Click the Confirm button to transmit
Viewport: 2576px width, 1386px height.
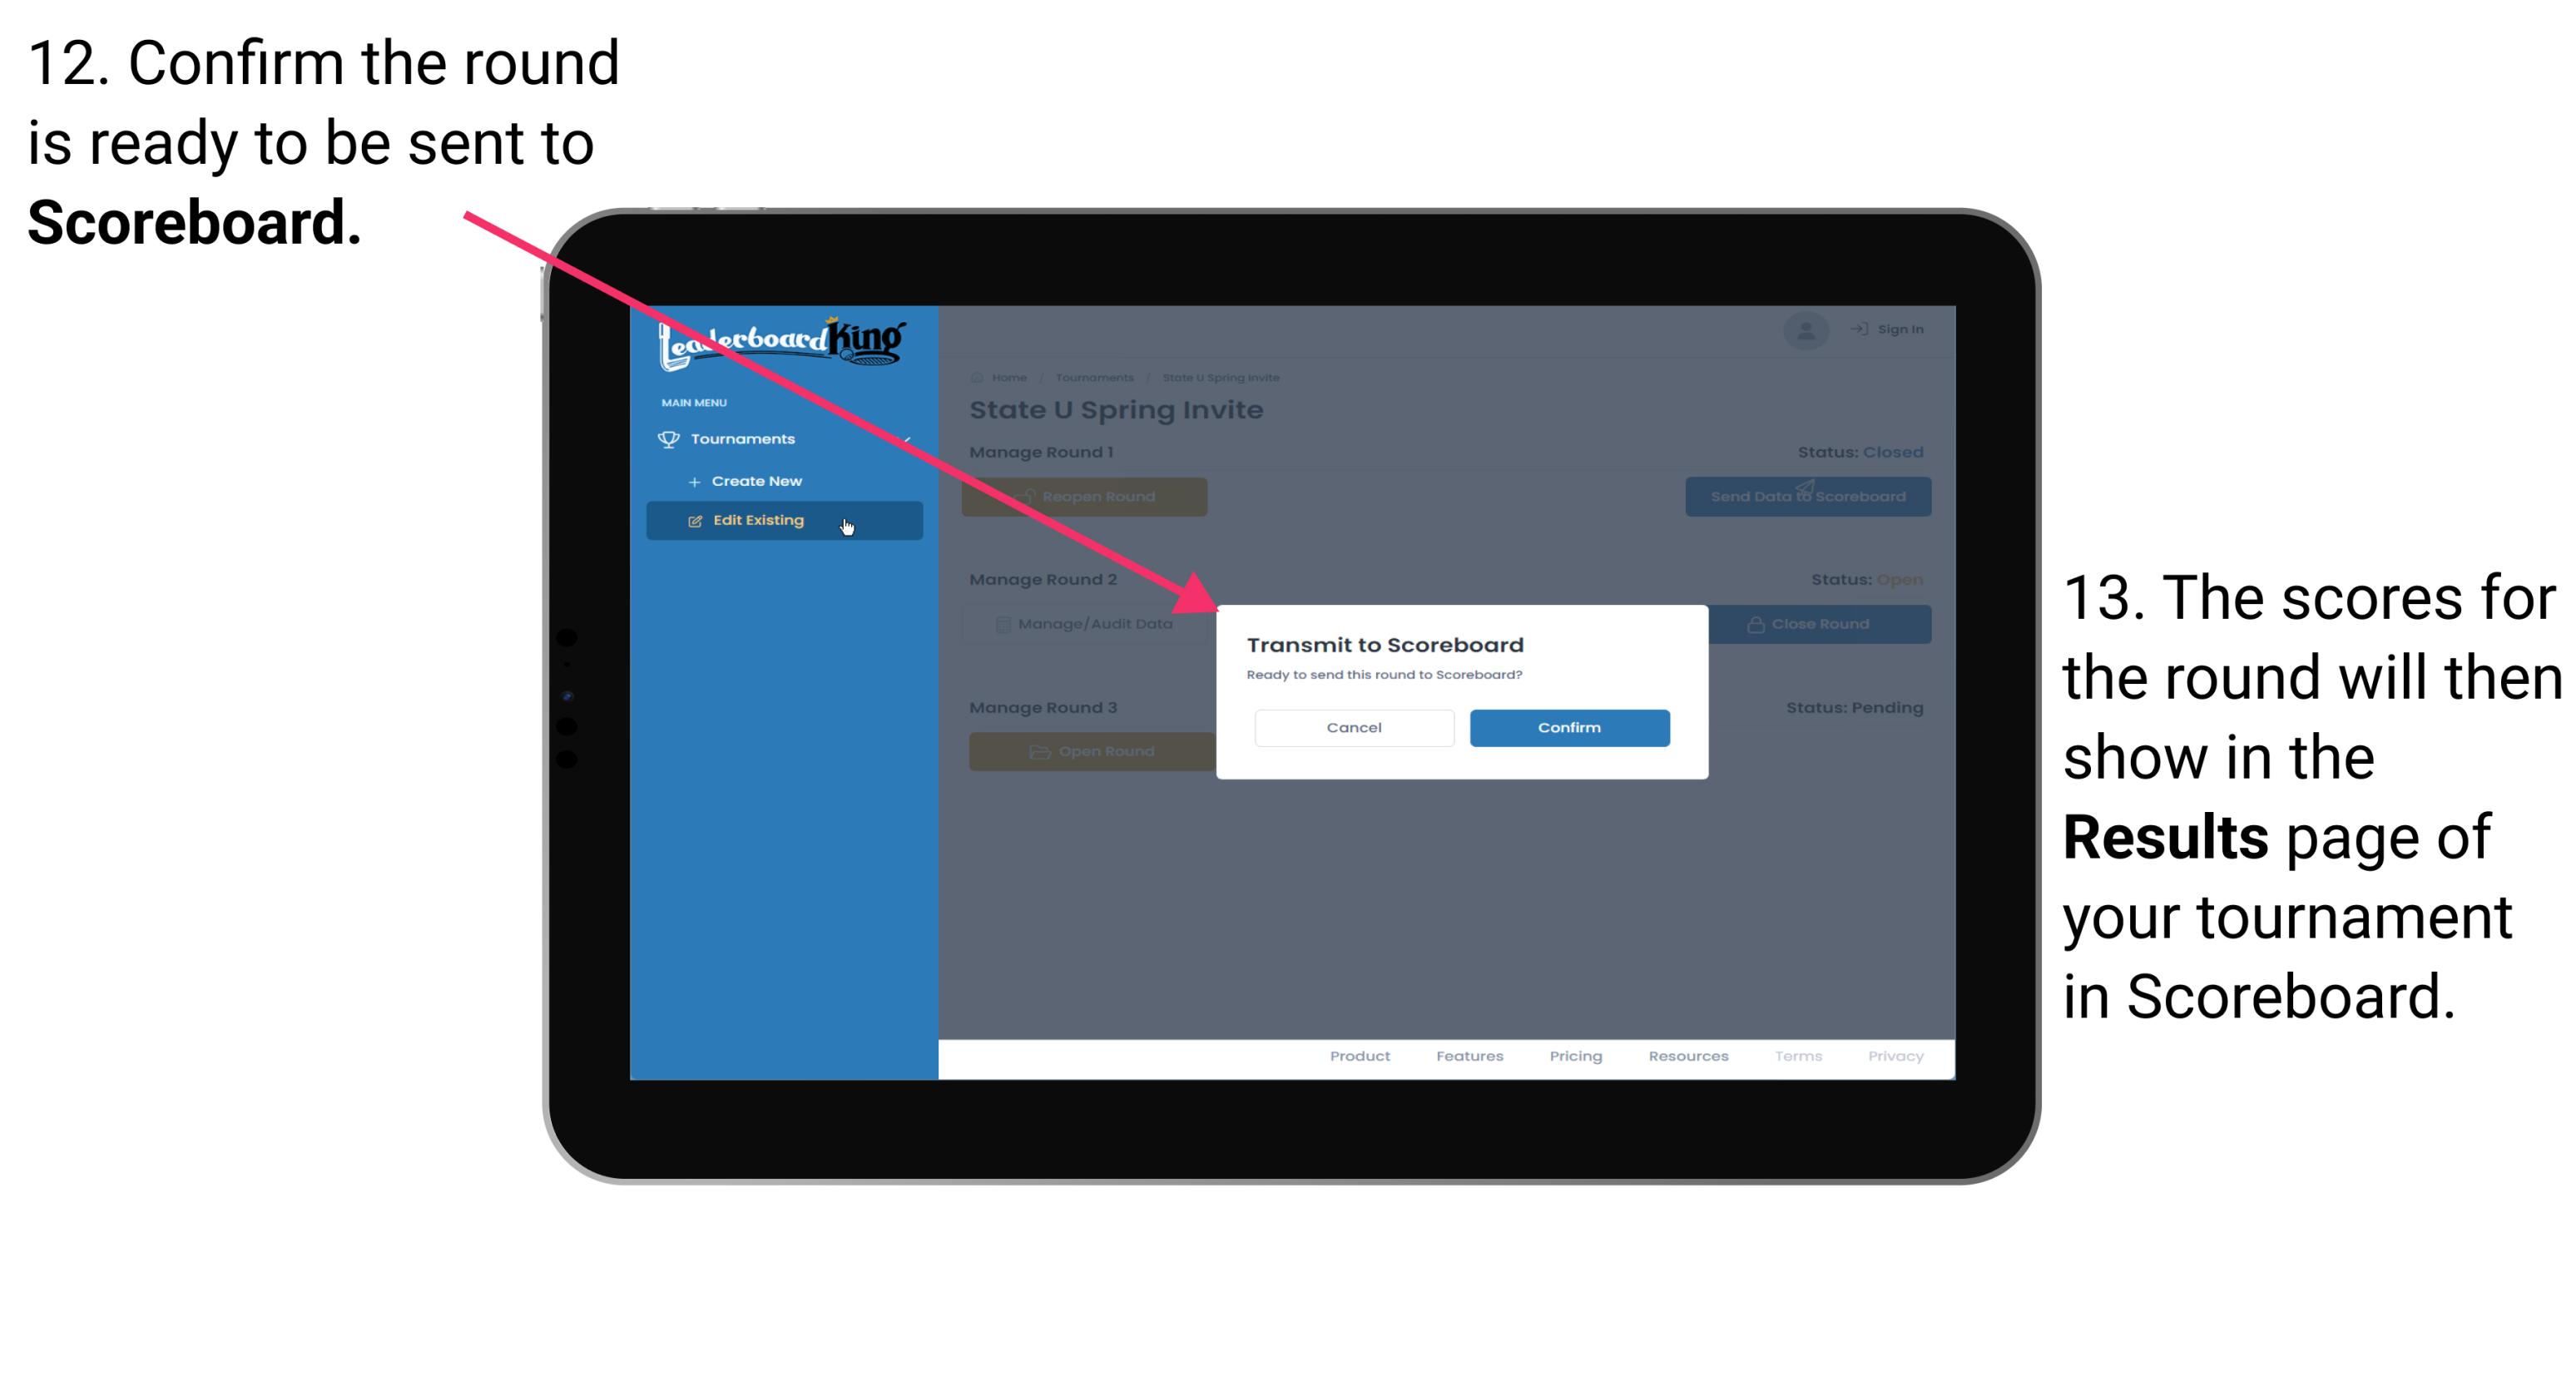click(x=1565, y=727)
